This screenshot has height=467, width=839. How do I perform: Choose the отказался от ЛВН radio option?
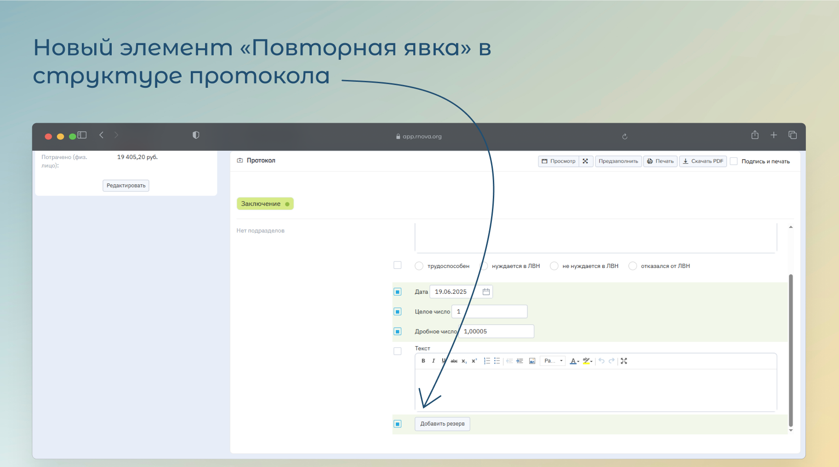point(633,266)
